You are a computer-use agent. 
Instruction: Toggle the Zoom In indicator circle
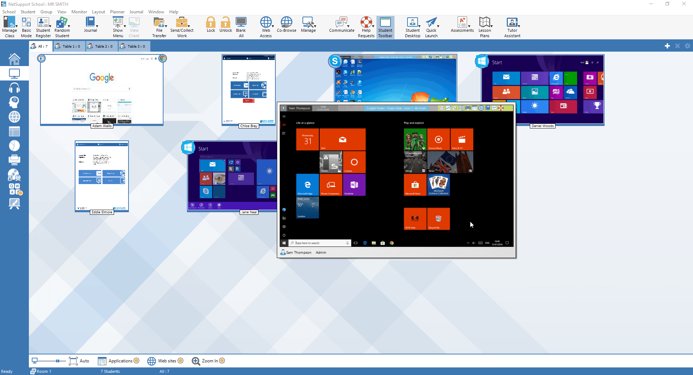pyautogui.click(x=222, y=361)
